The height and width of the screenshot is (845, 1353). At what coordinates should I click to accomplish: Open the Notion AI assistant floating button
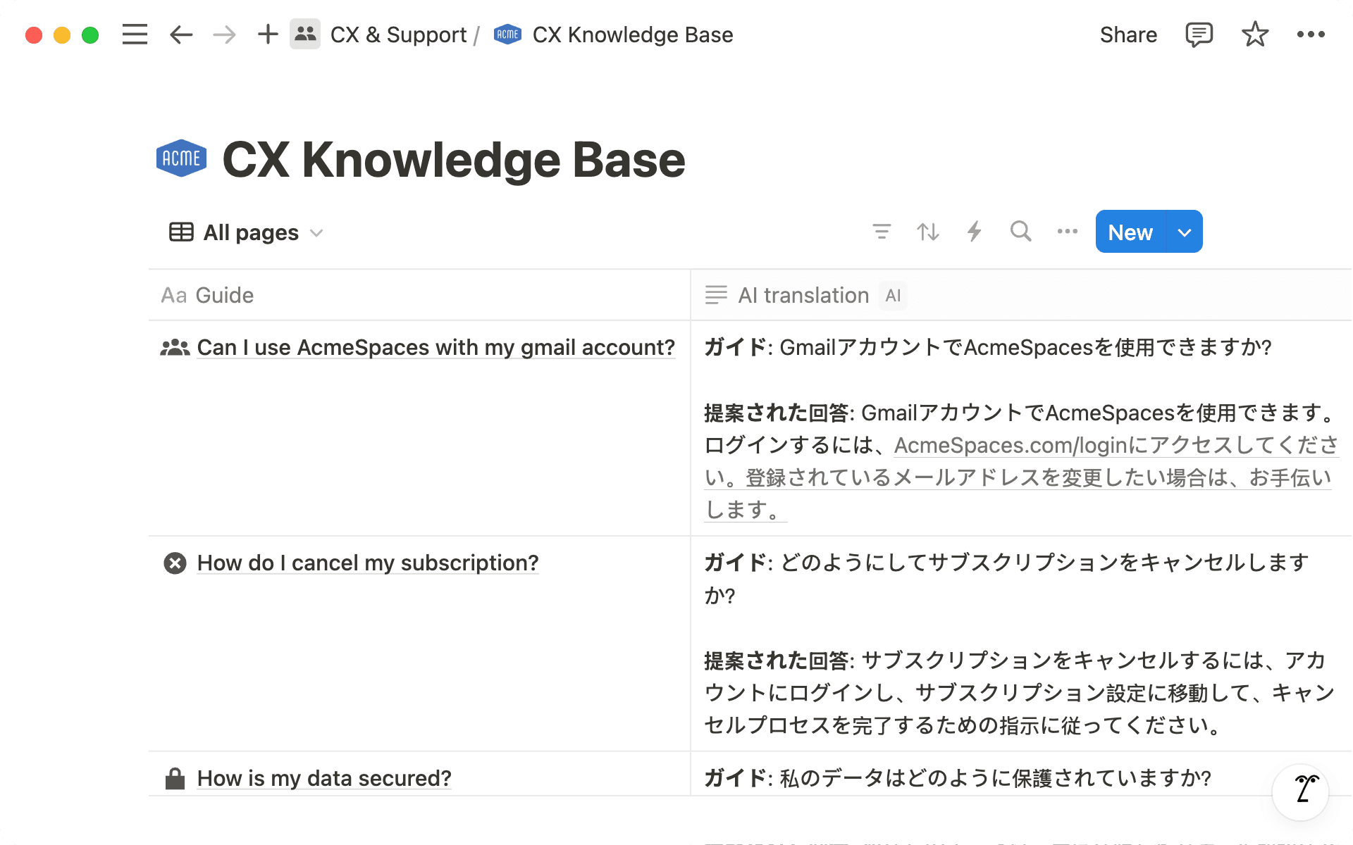[1300, 791]
